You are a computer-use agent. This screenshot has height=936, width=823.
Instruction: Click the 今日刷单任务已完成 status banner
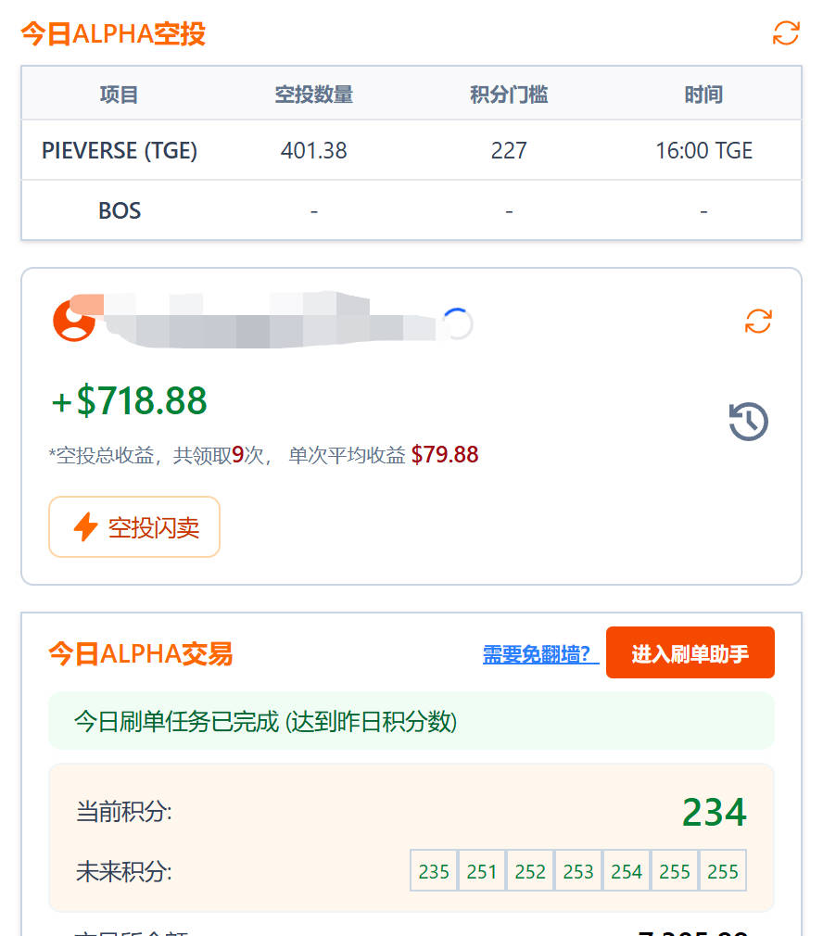click(411, 721)
